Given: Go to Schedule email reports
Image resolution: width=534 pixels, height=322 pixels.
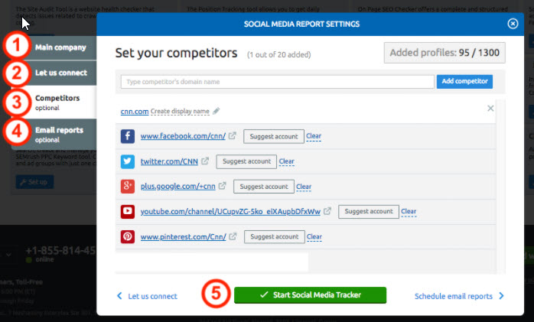Looking at the screenshot, I should pos(453,296).
